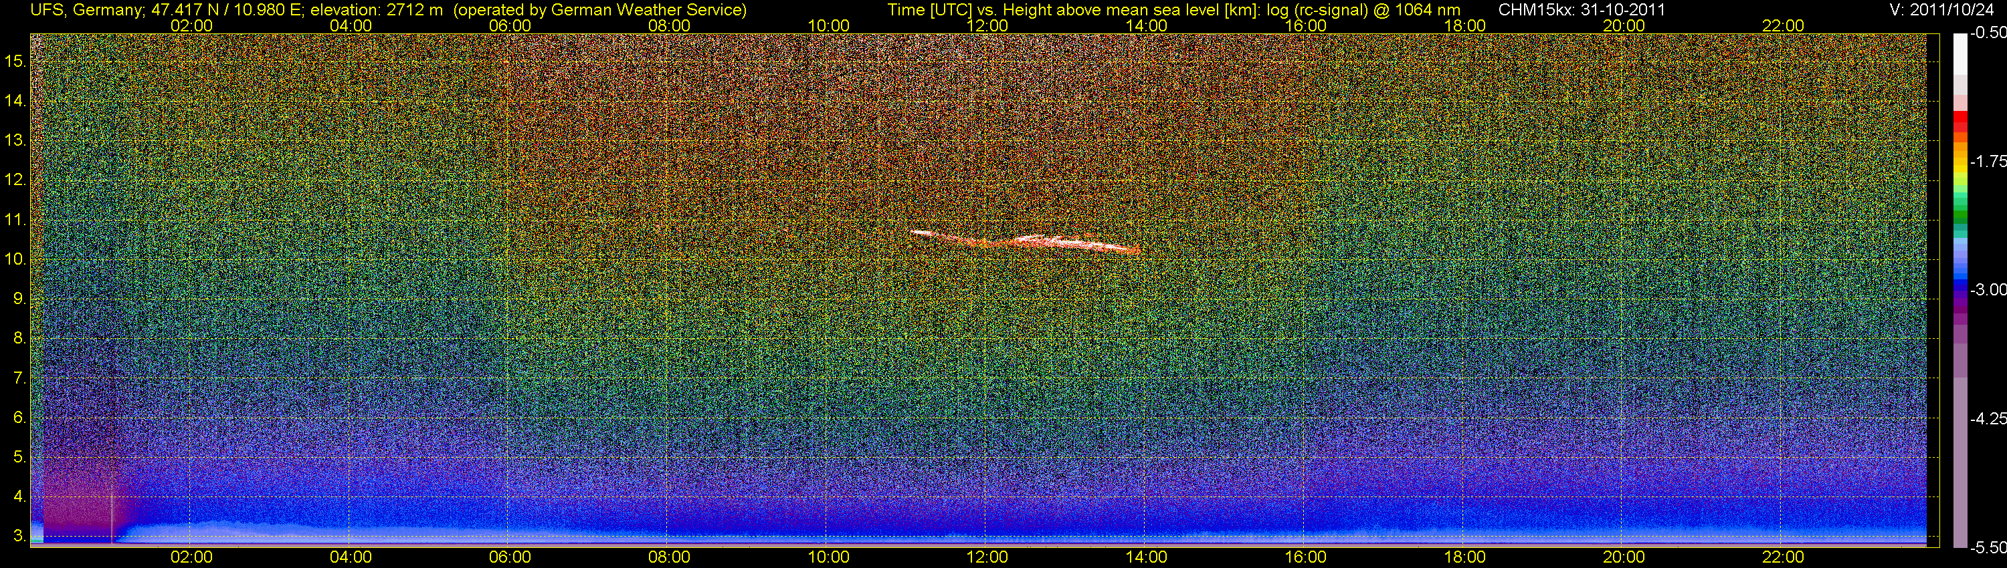Image resolution: width=2007 pixels, height=568 pixels.
Task: Click top time axis label 14:00
Action: pyautogui.click(x=1147, y=25)
